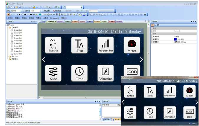
Task: Click the Button tile in the simulator window
Action: tap(130, 91)
